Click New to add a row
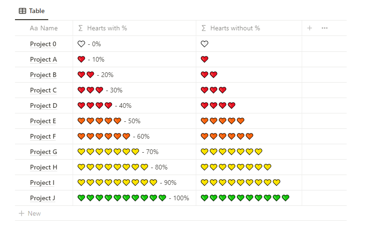This screenshot has height=225, width=386. coord(34,213)
